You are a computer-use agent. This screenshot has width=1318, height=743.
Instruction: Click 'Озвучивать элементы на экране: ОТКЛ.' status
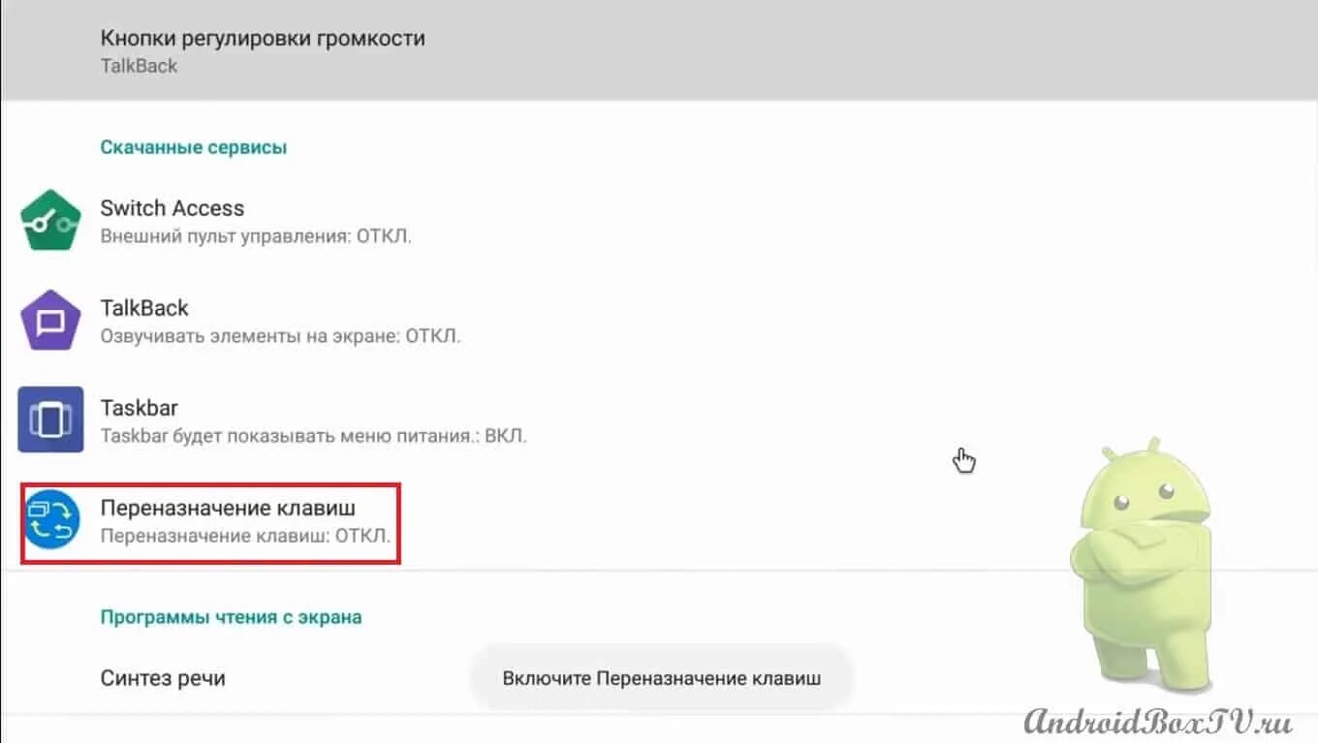pos(280,336)
